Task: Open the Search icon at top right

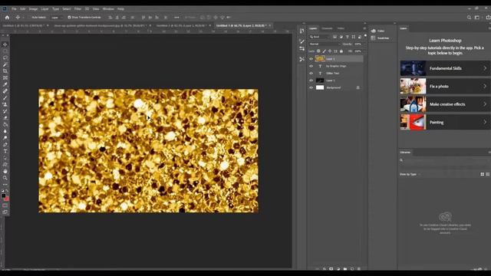Action: click(469, 18)
